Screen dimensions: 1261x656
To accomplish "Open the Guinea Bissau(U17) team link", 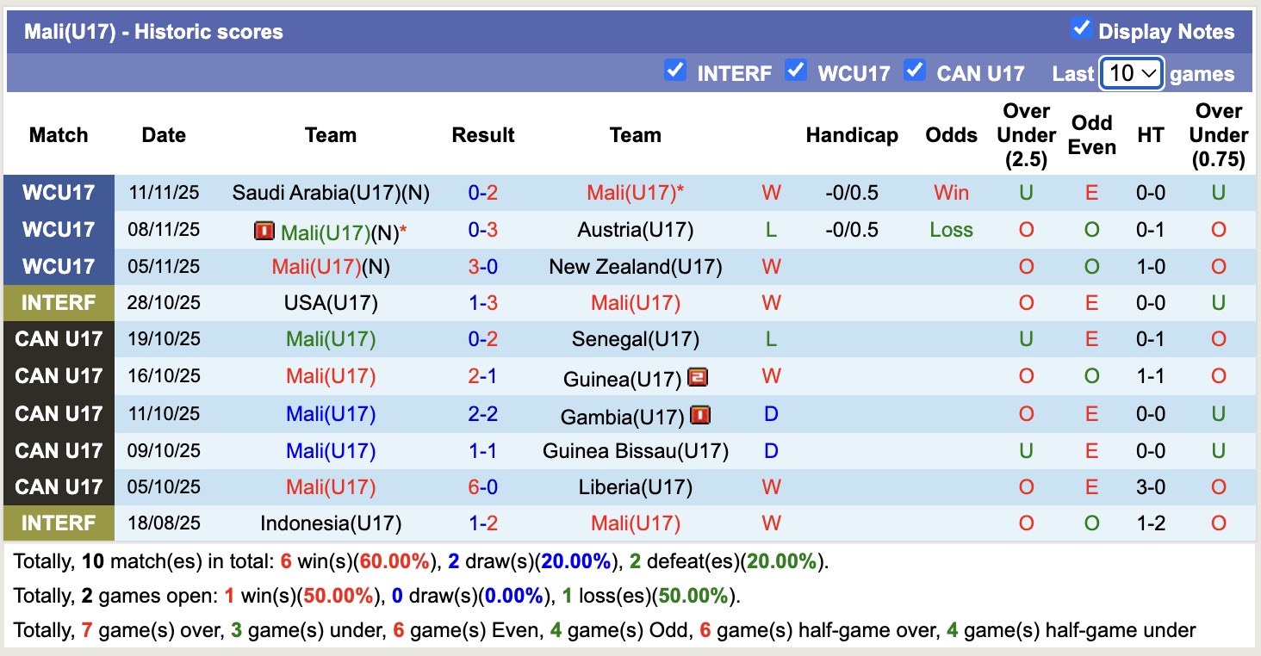I will (636, 451).
